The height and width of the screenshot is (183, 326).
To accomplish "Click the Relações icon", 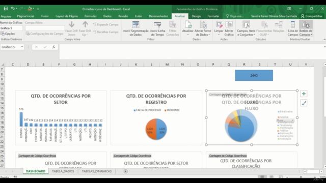I will [x=279, y=25].
